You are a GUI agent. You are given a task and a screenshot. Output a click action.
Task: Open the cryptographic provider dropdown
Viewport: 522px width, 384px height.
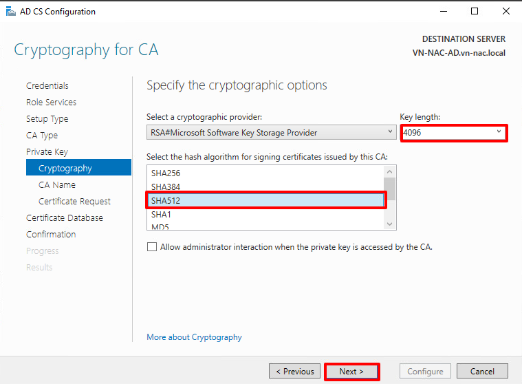pos(272,133)
